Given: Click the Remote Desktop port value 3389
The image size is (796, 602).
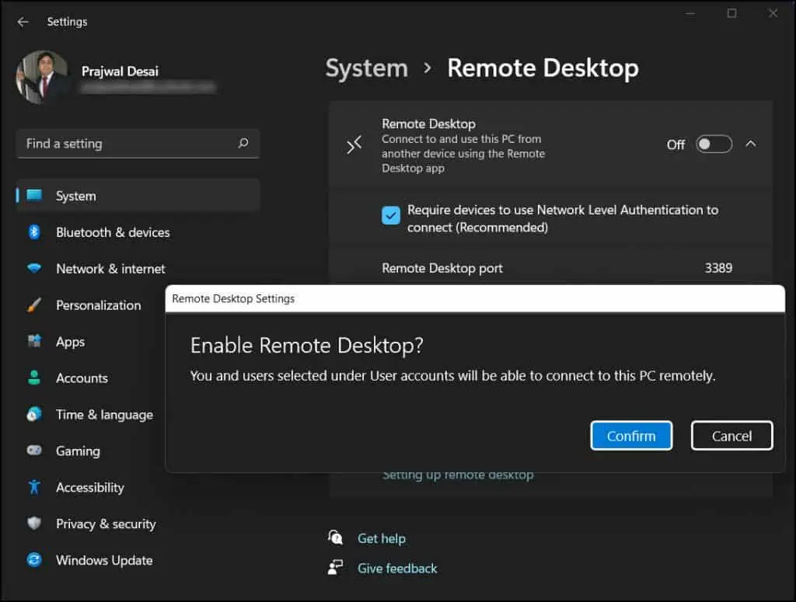Looking at the screenshot, I should point(718,268).
